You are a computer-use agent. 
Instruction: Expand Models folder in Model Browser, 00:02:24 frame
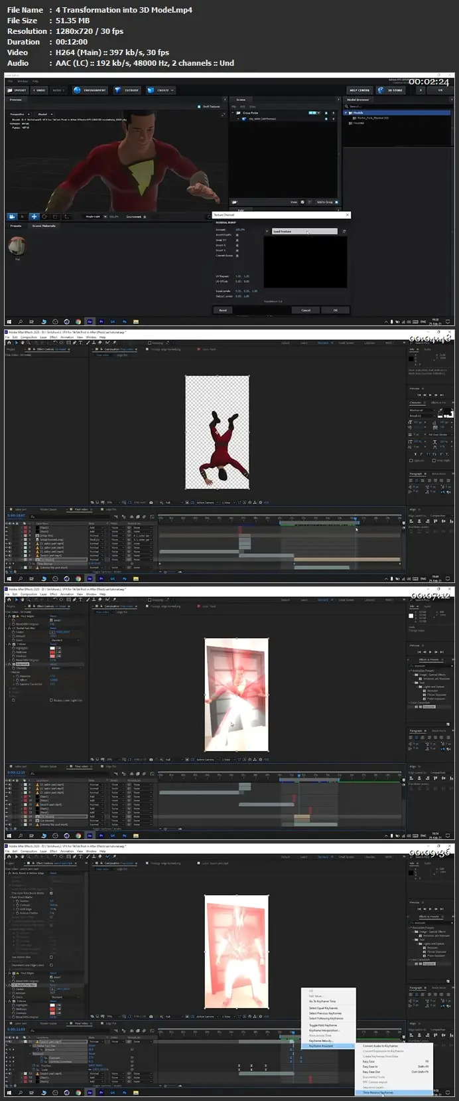pos(346,113)
